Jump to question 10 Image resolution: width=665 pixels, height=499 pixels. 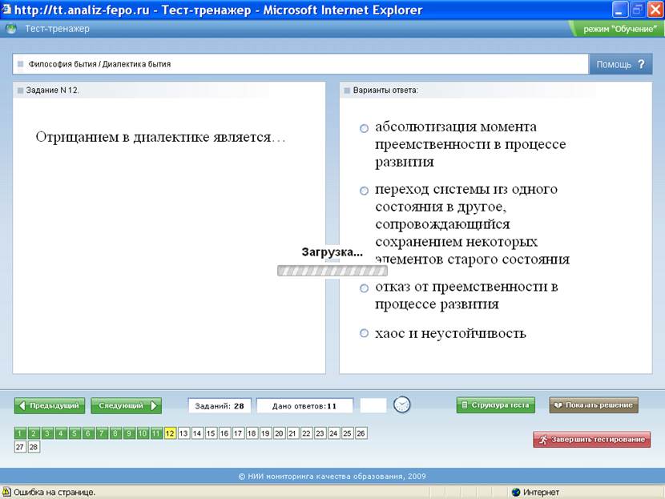point(143,433)
